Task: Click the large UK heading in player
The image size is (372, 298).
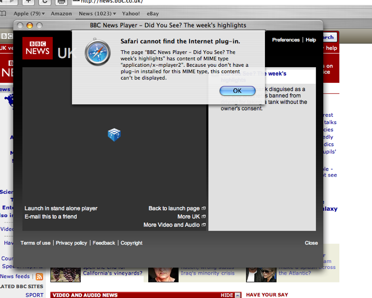Action: coord(66,53)
